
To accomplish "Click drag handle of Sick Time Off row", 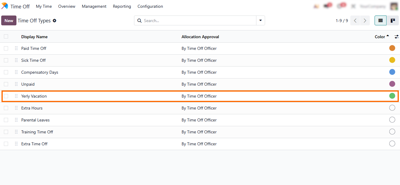I will click(x=16, y=60).
